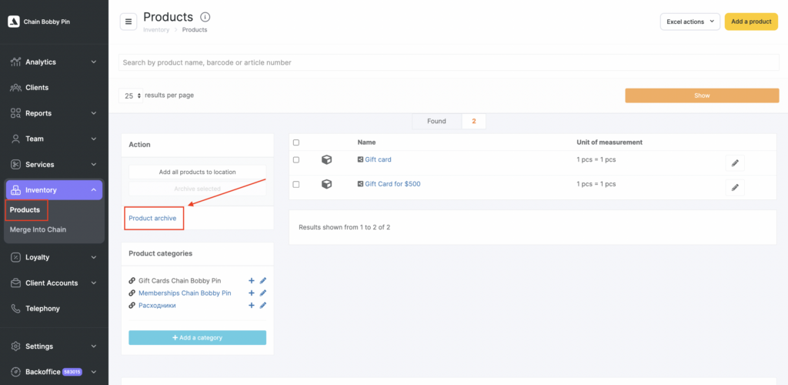This screenshot has width=788, height=385.
Task: Click the pencil edit icon for Gift card
Action: [x=734, y=163]
